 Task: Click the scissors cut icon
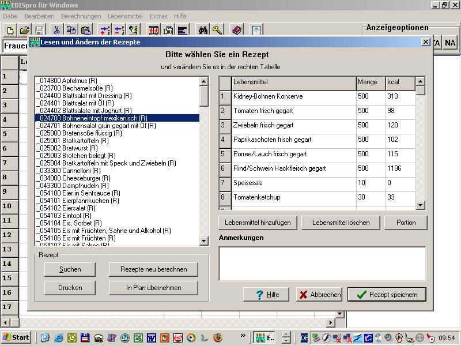(x=56, y=30)
